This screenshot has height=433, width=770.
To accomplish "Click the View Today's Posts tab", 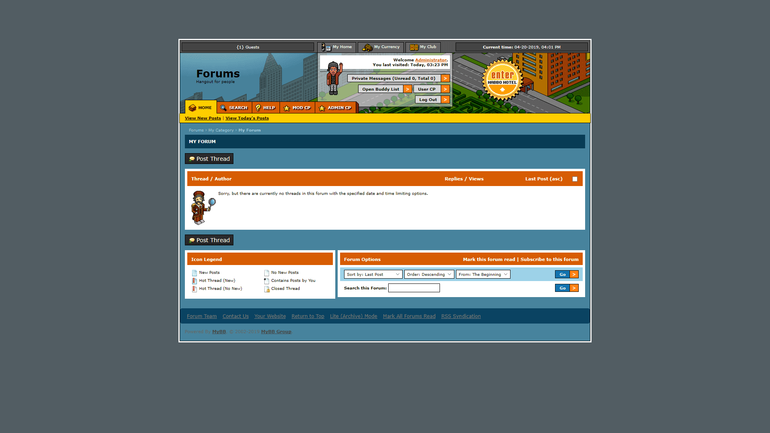I will [247, 118].
